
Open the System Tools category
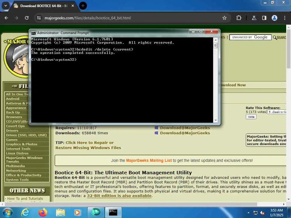[17, 180]
